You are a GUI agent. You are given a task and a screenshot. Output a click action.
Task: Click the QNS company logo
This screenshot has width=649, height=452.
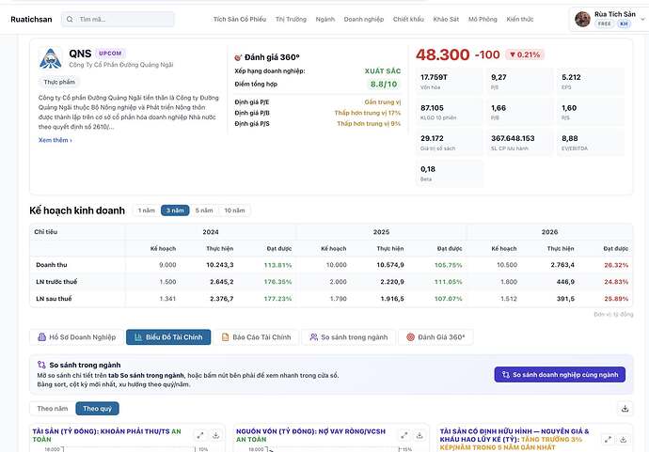51,58
